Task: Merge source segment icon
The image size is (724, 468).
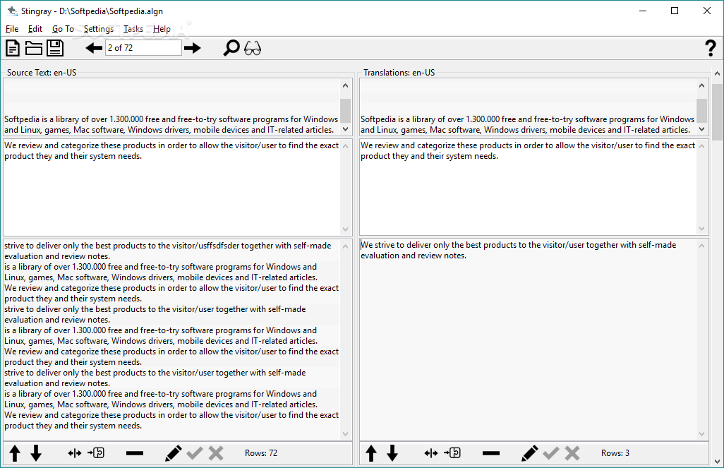Action: [x=96, y=452]
